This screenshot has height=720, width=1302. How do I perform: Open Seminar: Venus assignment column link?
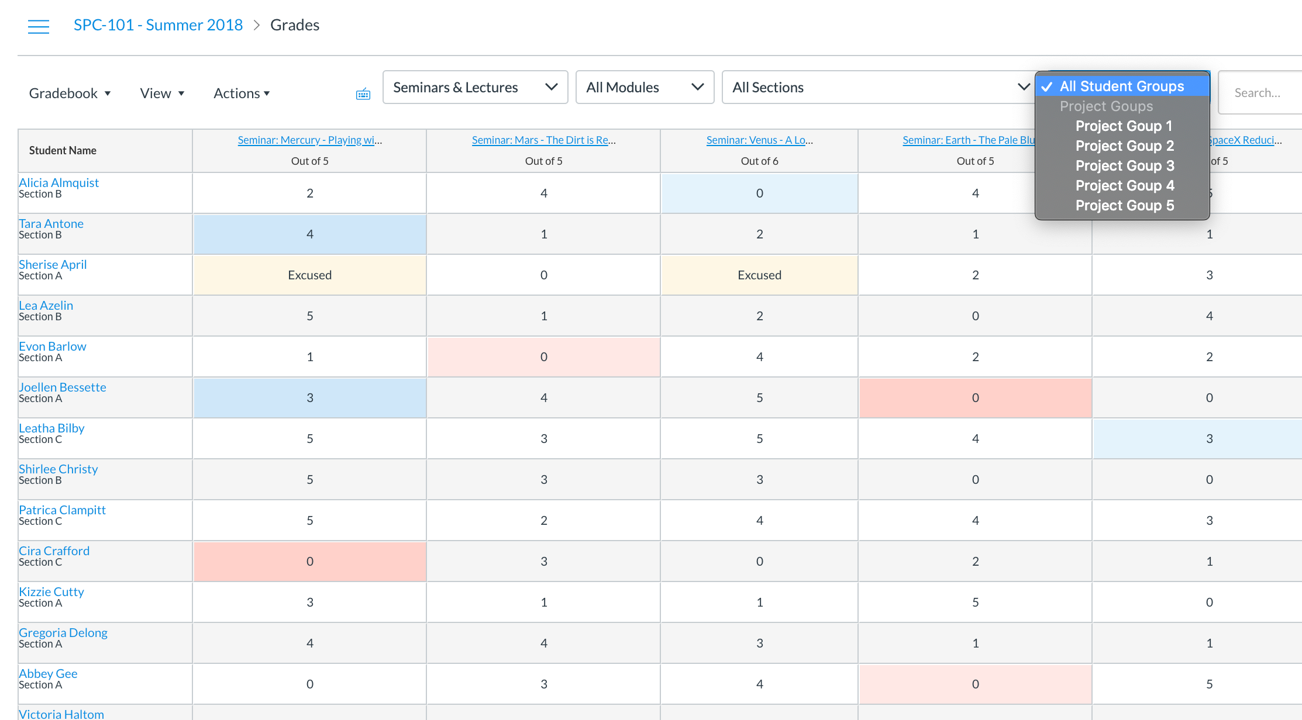click(x=759, y=140)
